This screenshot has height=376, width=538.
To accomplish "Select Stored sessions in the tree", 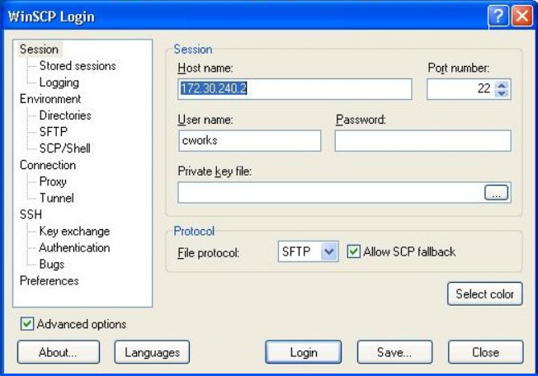I will 78,66.
